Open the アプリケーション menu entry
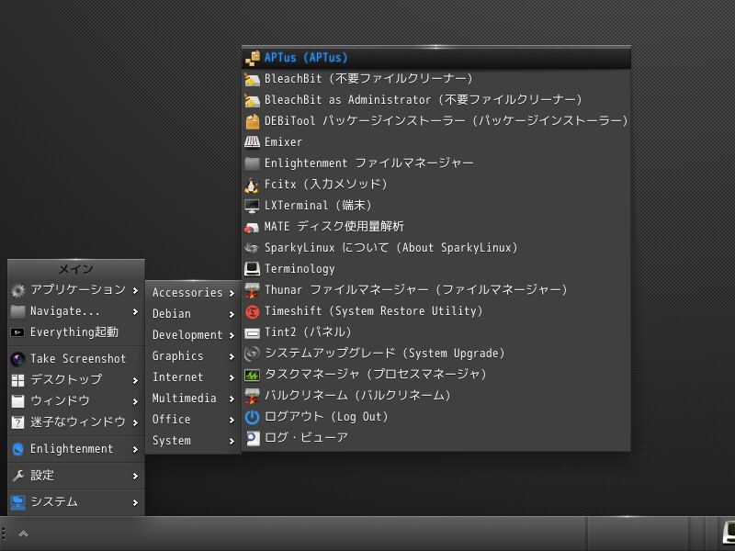This screenshot has height=551, width=735. 76,290
